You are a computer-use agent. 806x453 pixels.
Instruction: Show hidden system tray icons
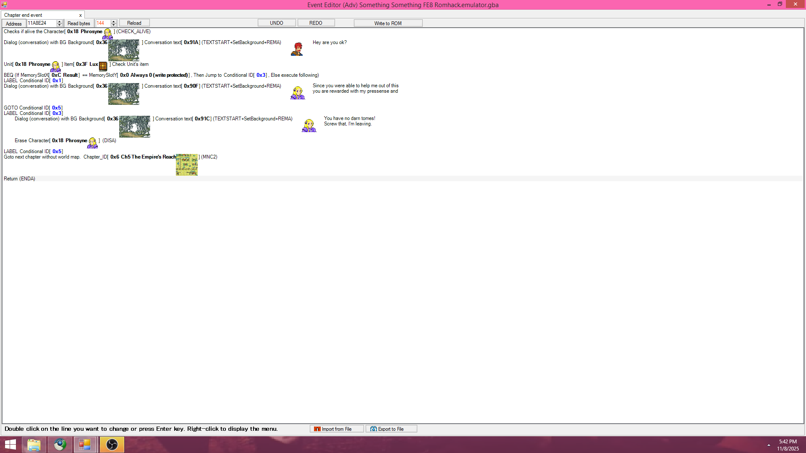769,445
